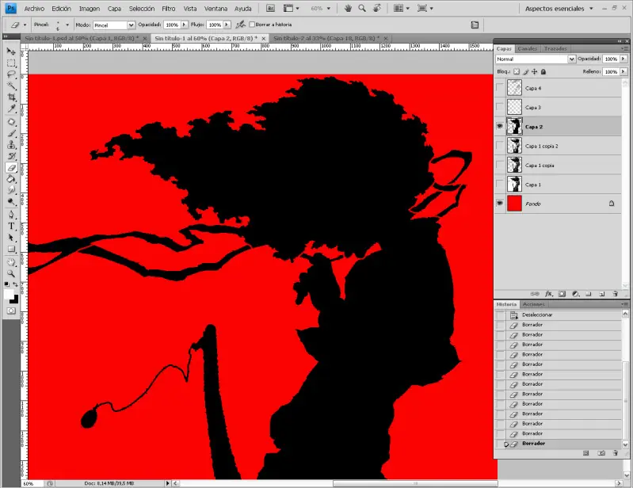Select the Burn tool in the toolbox
Viewport: 633px width, 488px height.
11,202
